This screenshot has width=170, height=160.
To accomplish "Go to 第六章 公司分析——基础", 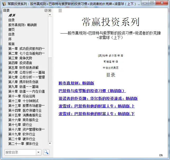I will [27, 72].
